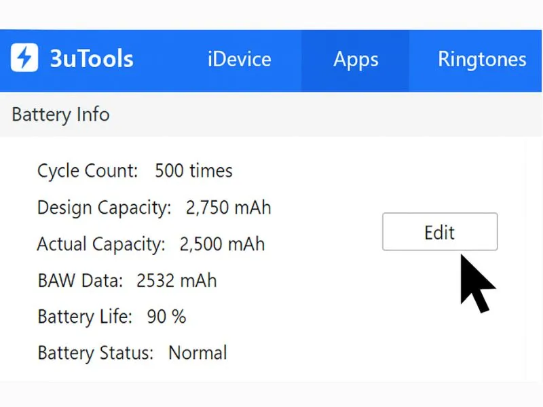Select the 2532 mAh value

click(176, 280)
